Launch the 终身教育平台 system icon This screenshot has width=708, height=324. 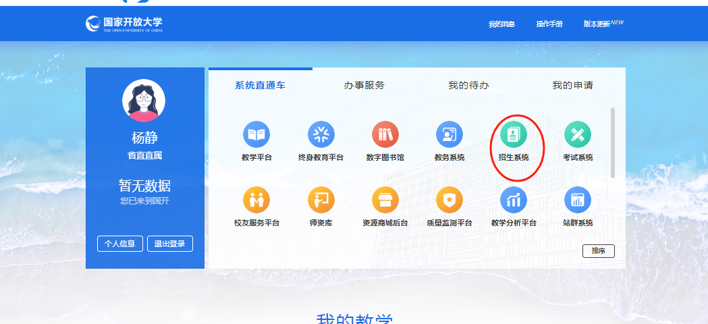[x=321, y=135]
